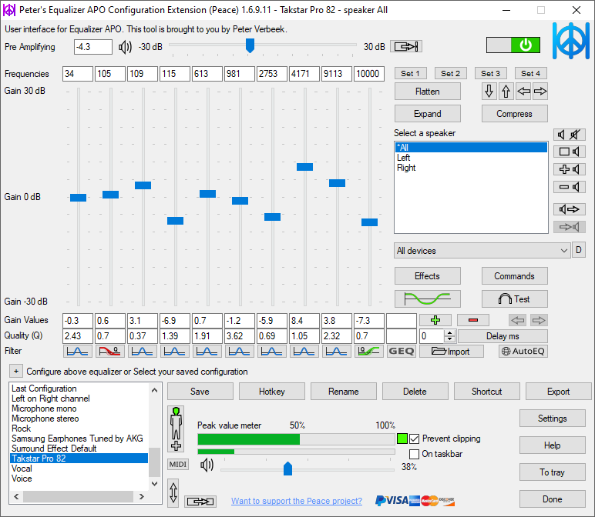Select the Set 2 button
This screenshot has width=595, height=517.
(x=450, y=74)
